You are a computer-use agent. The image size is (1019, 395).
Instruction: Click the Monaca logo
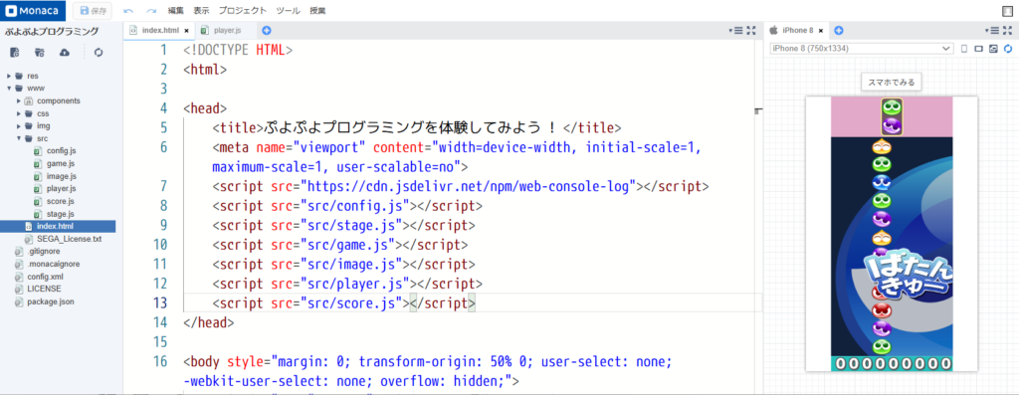32,10
